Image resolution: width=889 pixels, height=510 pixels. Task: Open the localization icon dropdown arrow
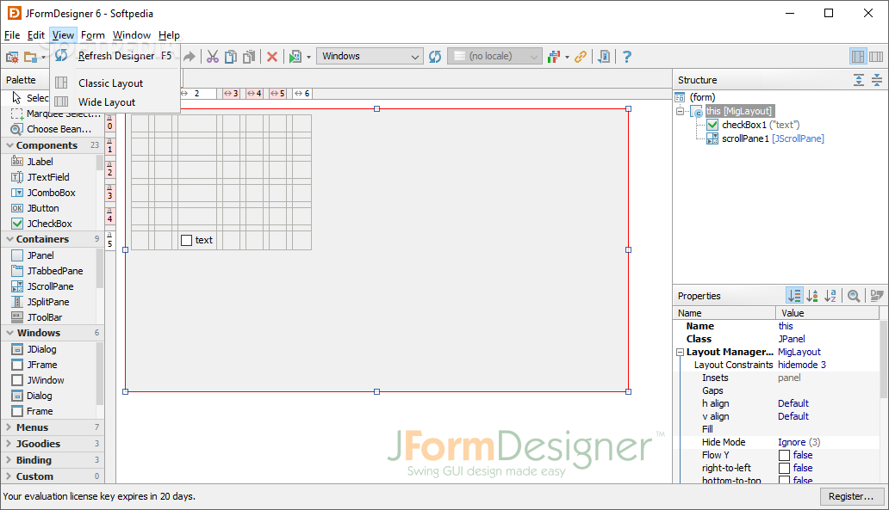[567, 57]
